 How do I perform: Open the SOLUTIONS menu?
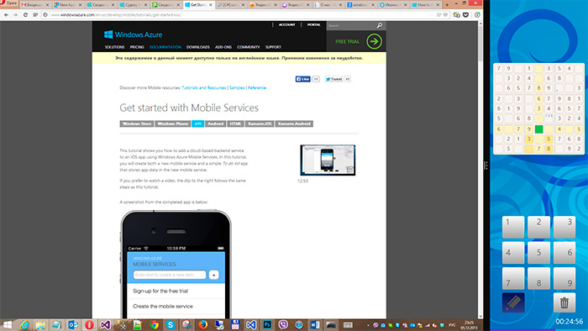coord(115,47)
